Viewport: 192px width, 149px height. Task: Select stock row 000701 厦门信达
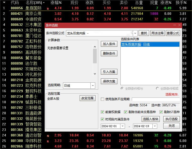click(22, 36)
